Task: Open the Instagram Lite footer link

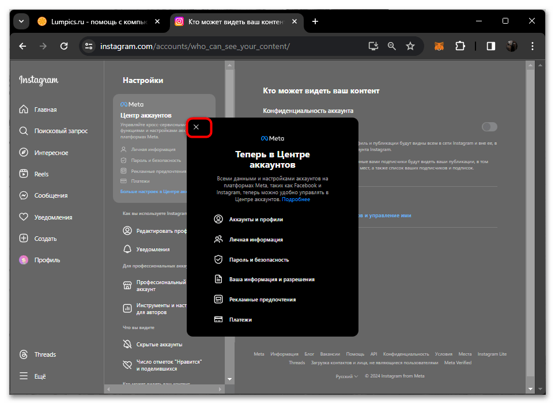Action: coord(492,354)
